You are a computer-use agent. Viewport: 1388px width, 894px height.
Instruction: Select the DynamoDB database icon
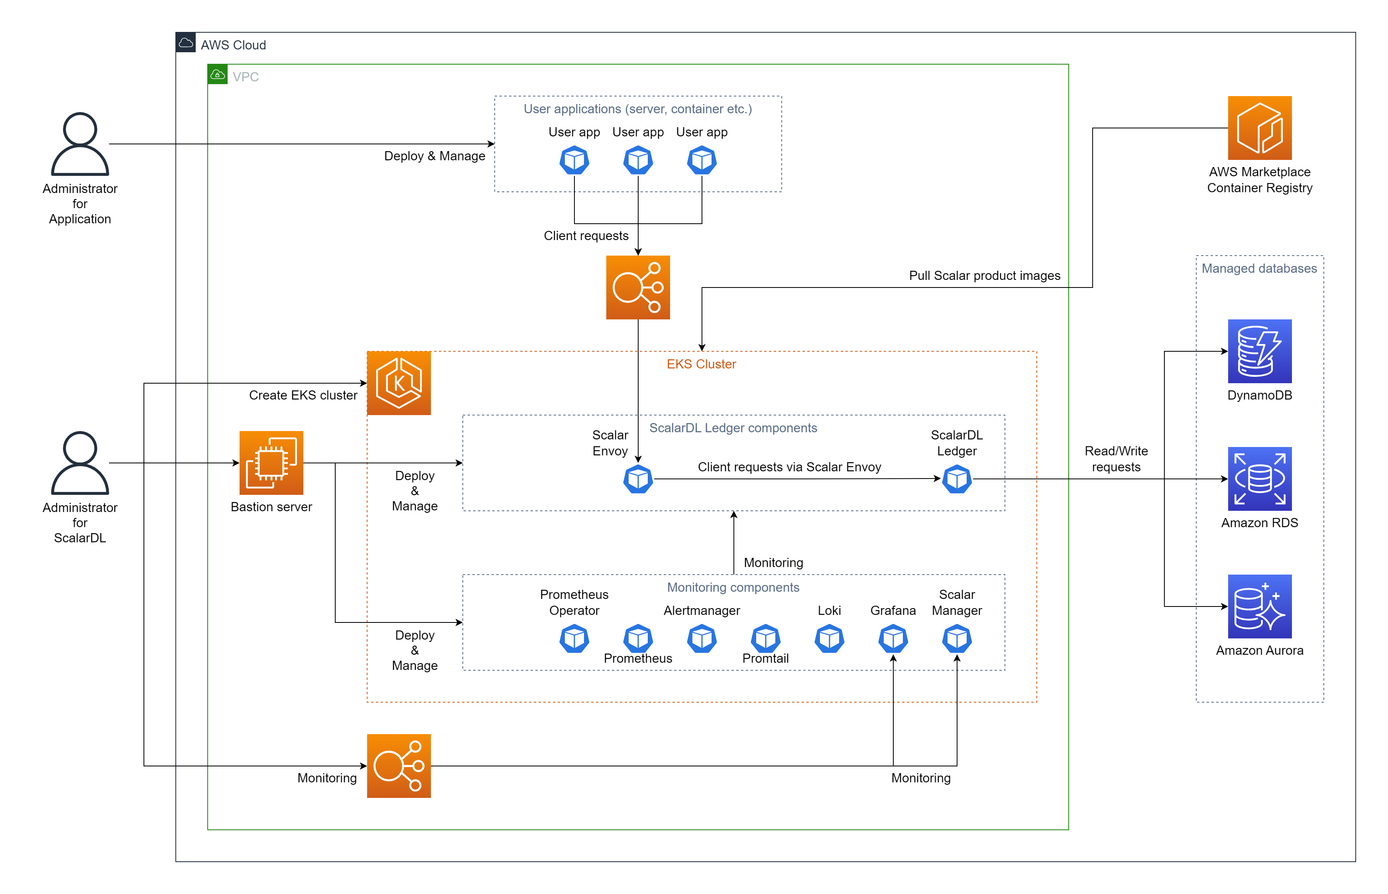[1259, 351]
